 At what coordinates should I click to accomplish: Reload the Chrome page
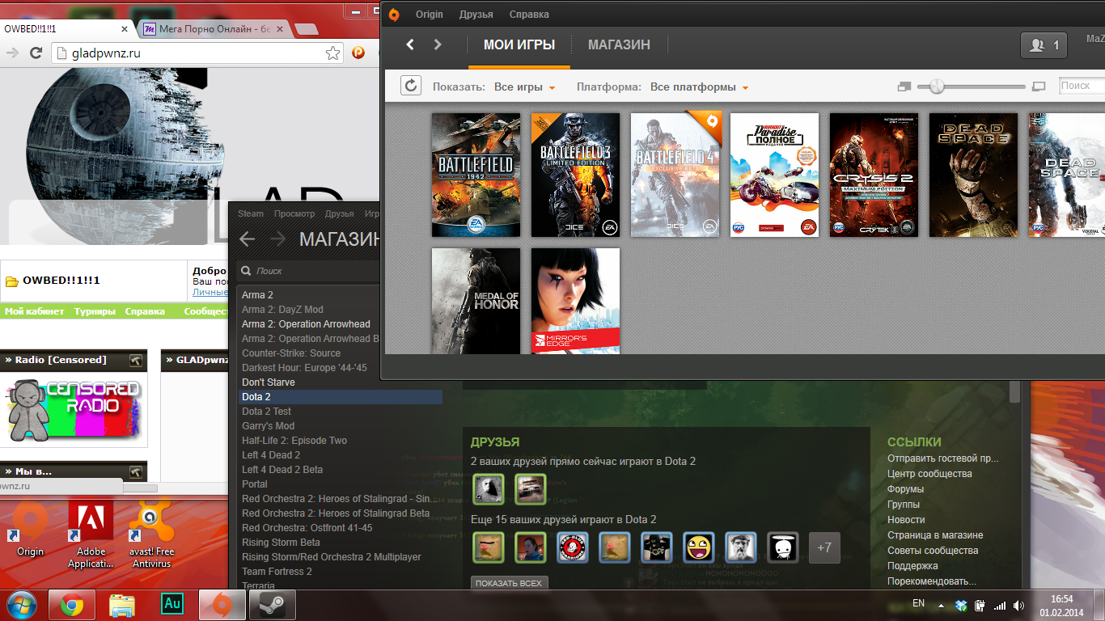[x=36, y=53]
